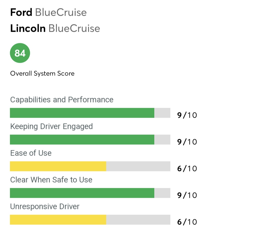Click the yellow filled part of Ease of Use bar
Viewport: 275px width, 237px height.
click(58, 166)
